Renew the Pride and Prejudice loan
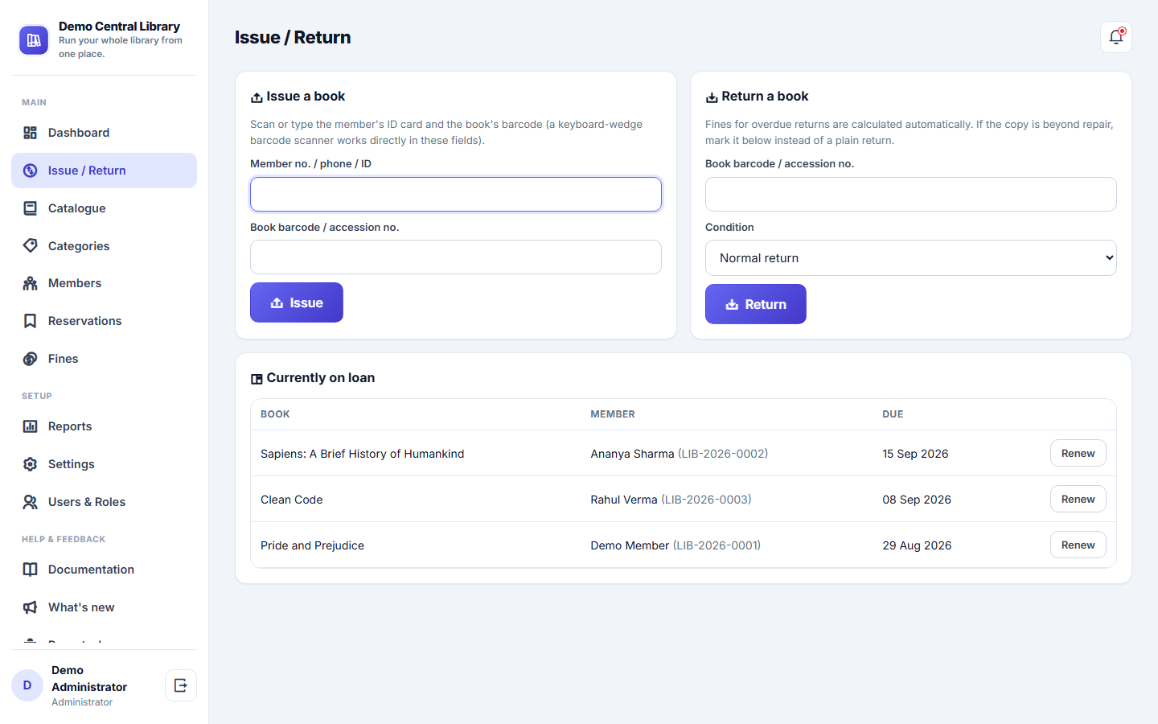Image resolution: width=1158 pixels, height=724 pixels. point(1078,545)
